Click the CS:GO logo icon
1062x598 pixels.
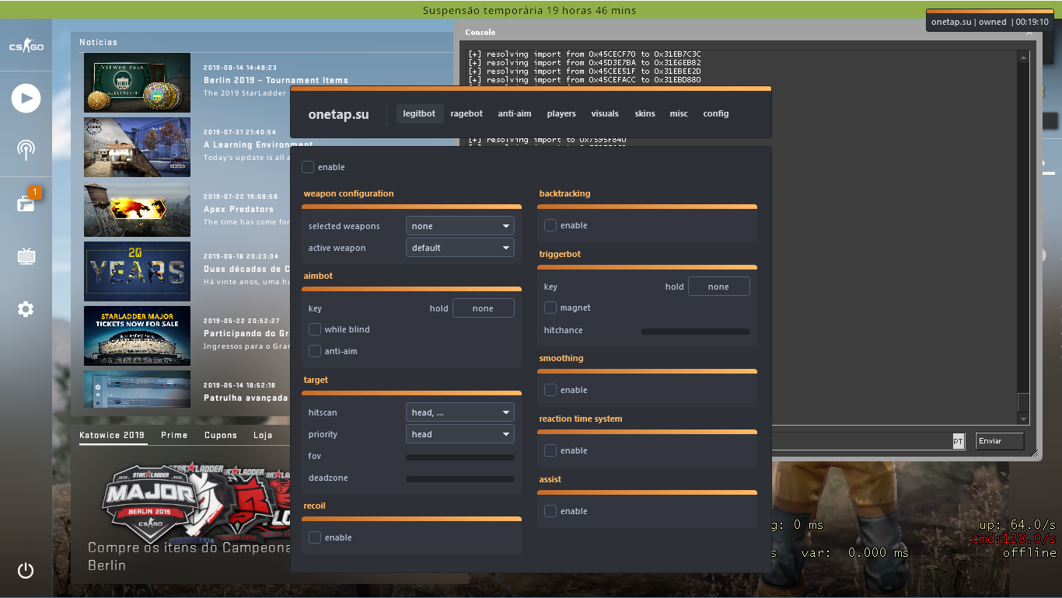click(26, 47)
